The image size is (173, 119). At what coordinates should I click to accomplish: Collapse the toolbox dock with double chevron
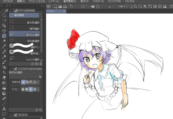1,6
